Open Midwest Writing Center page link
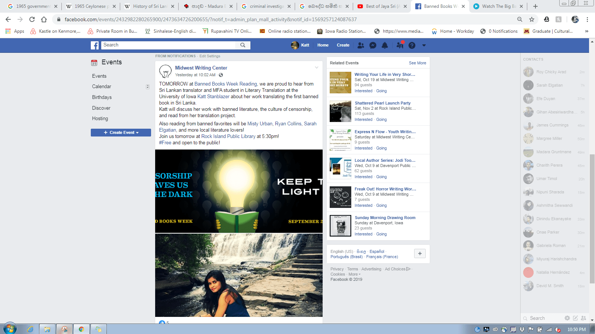 point(201,68)
